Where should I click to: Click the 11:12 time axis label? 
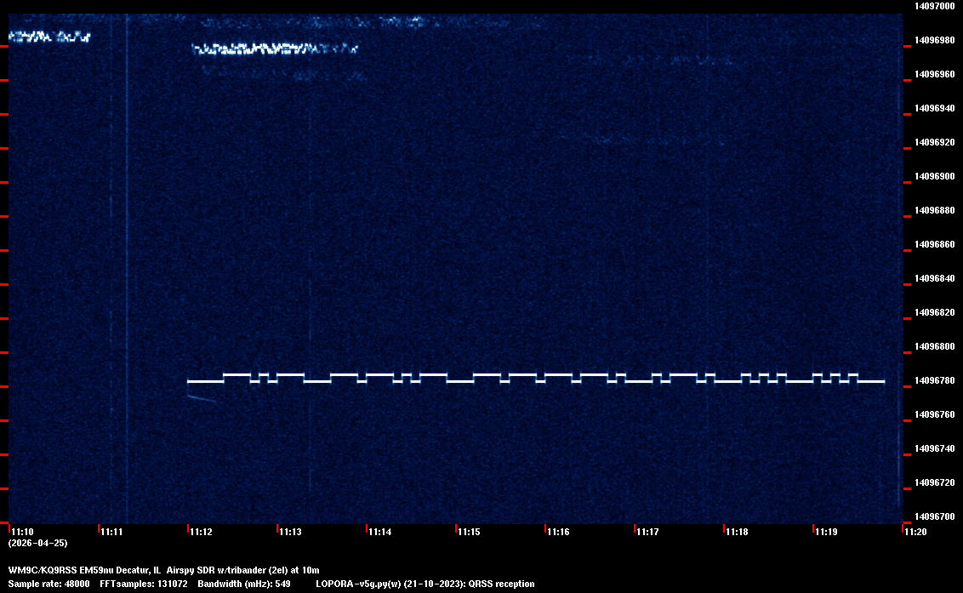[x=201, y=532]
